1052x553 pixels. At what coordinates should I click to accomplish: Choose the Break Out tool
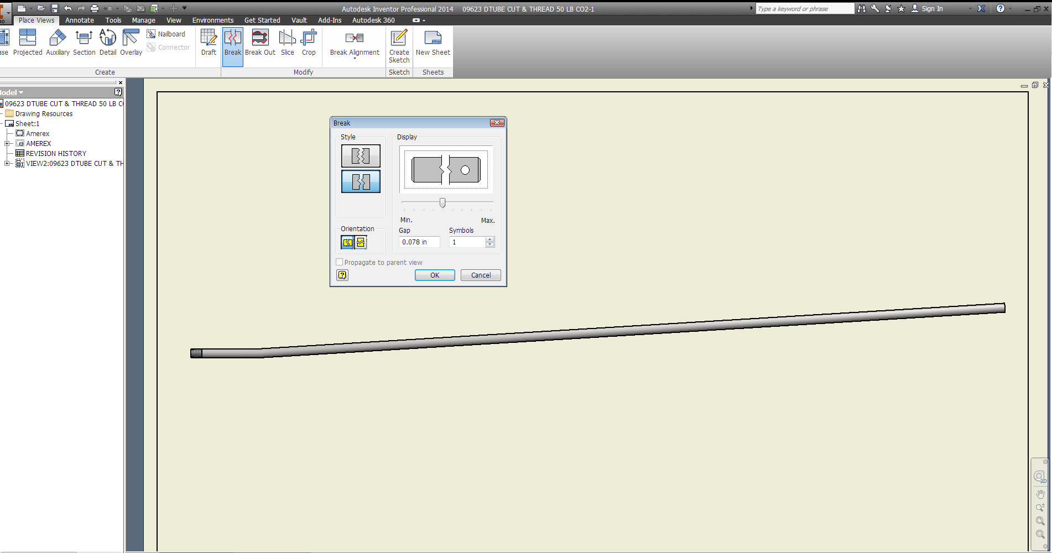pyautogui.click(x=260, y=43)
